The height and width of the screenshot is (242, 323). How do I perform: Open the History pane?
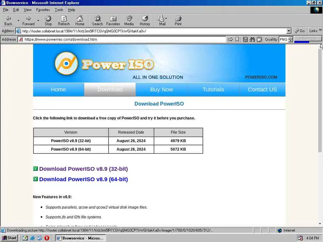pos(145,20)
